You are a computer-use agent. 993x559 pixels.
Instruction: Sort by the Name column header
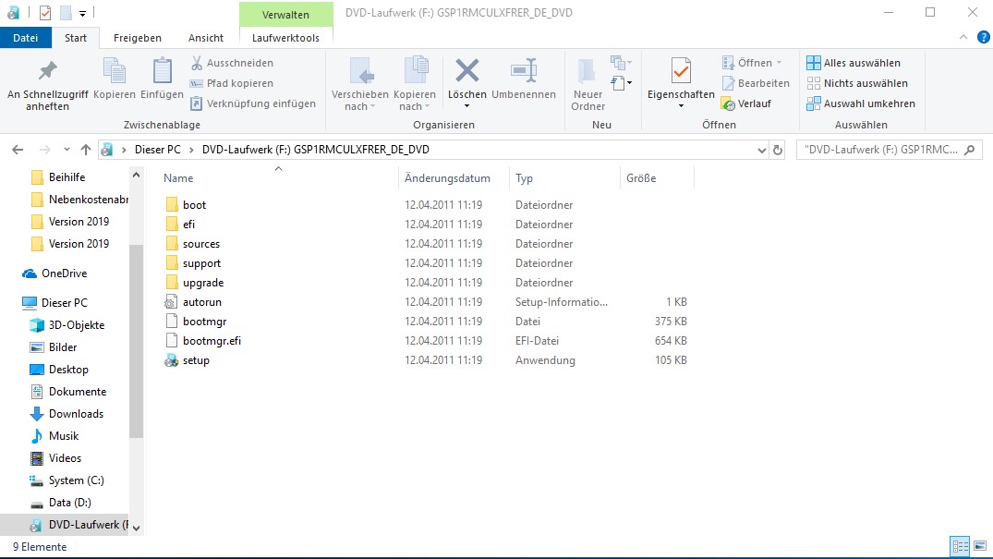click(x=178, y=178)
